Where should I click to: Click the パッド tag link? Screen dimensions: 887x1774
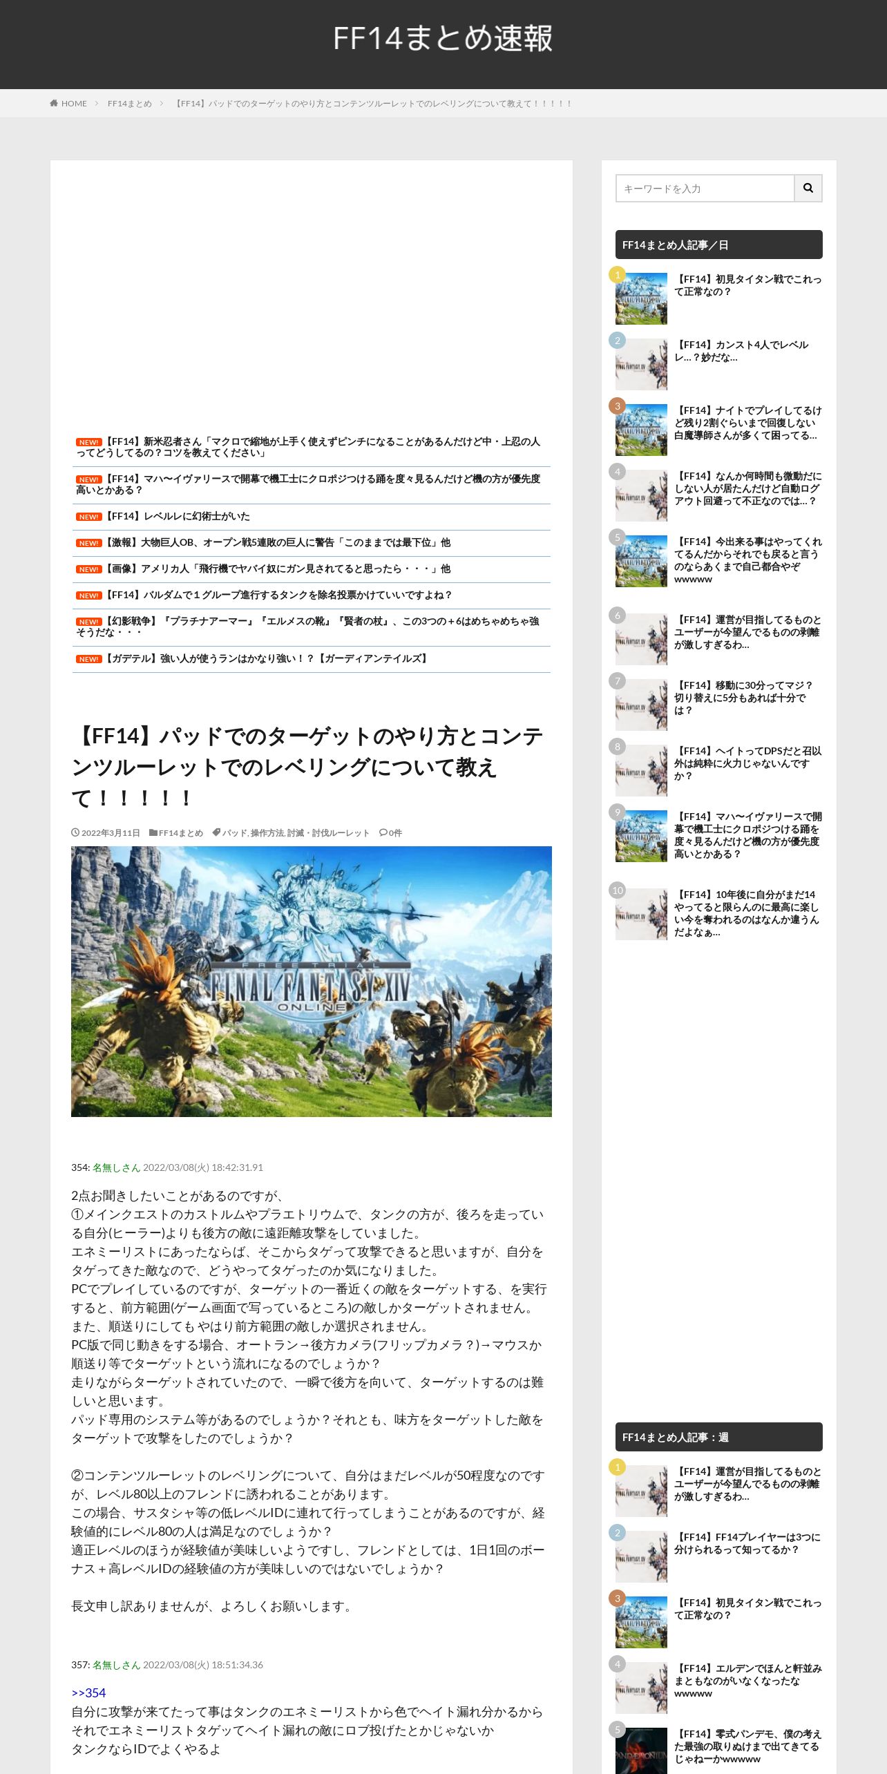pyautogui.click(x=234, y=833)
